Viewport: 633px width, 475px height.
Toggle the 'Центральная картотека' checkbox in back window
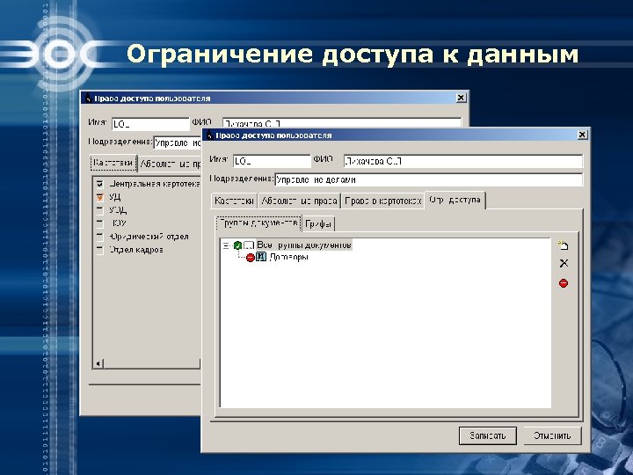click(99, 184)
